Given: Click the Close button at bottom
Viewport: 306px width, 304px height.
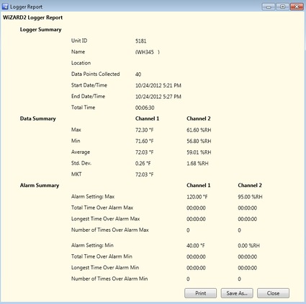Looking at the screenshot, I should (x=273, y=293).
